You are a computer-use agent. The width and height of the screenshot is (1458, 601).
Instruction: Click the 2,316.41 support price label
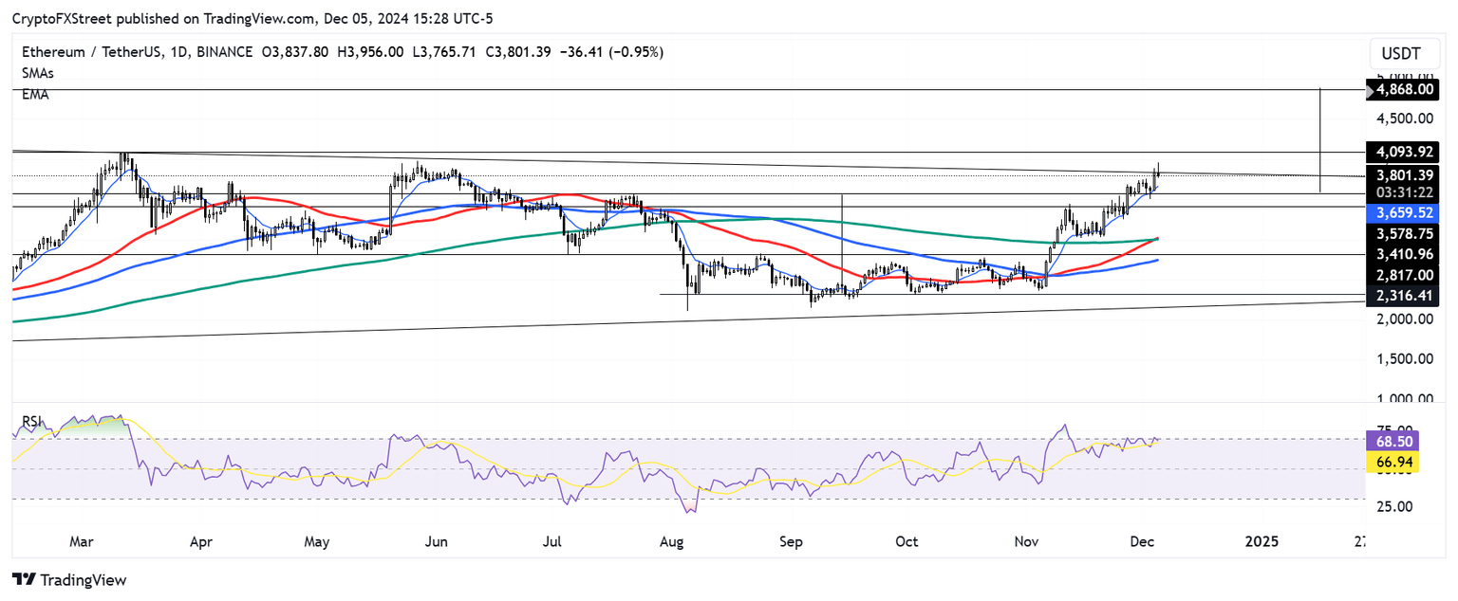point(1406,296)
